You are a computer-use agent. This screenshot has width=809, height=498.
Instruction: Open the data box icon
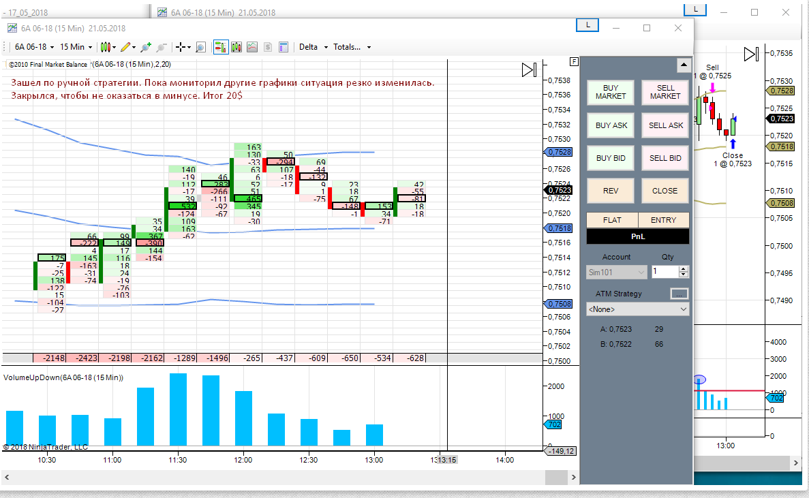(284, 47)
